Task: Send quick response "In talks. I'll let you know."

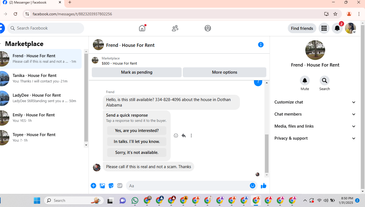Action: (x=137, y=142)
